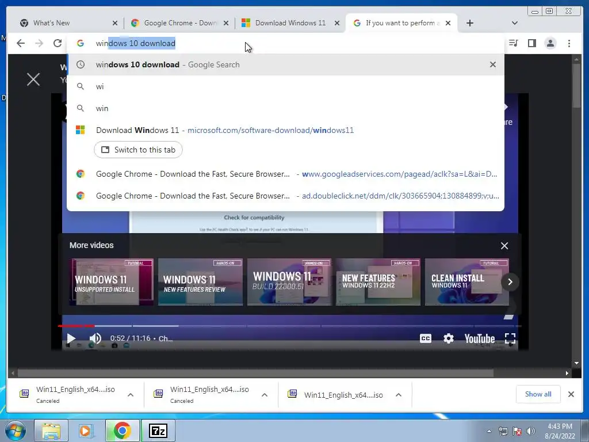This screenshot has width=589, height=442.
Task: Open the googleadservices Chrome download suggestion
Action: point(285,174)
